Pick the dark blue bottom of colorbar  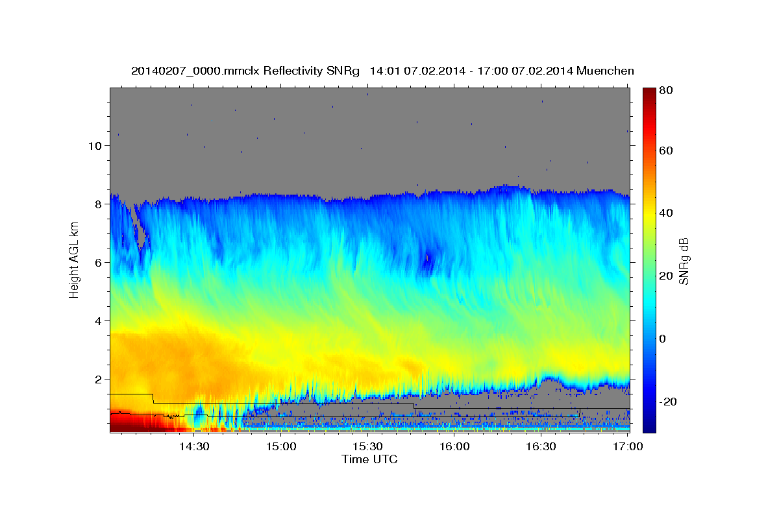click(649, 425)
